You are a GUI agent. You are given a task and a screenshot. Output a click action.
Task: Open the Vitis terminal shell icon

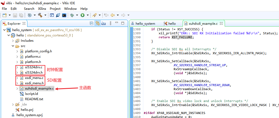tap(64, 15)
